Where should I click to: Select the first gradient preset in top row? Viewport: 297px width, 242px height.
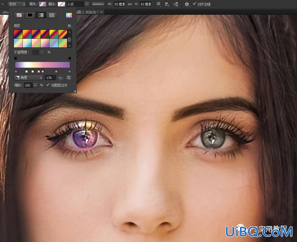18,34
